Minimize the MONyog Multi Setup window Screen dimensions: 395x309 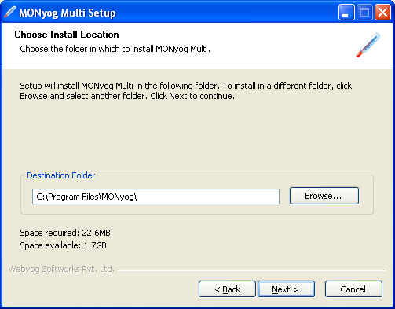[x=346, y=12]
